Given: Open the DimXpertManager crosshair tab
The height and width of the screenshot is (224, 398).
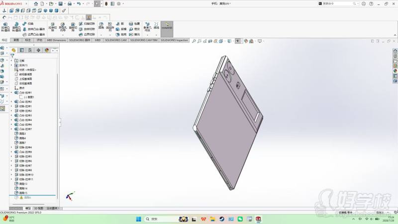Looking at the screenshot, I should [x=38, y=50].
